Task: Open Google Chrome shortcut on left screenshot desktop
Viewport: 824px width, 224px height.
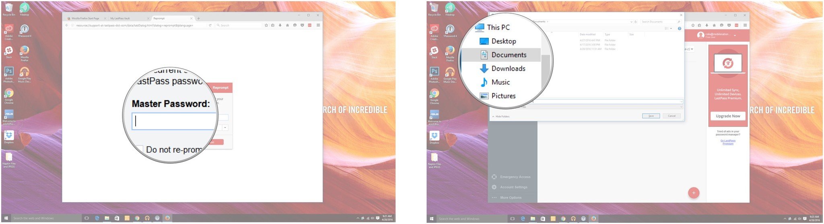Action: (9, 96)
